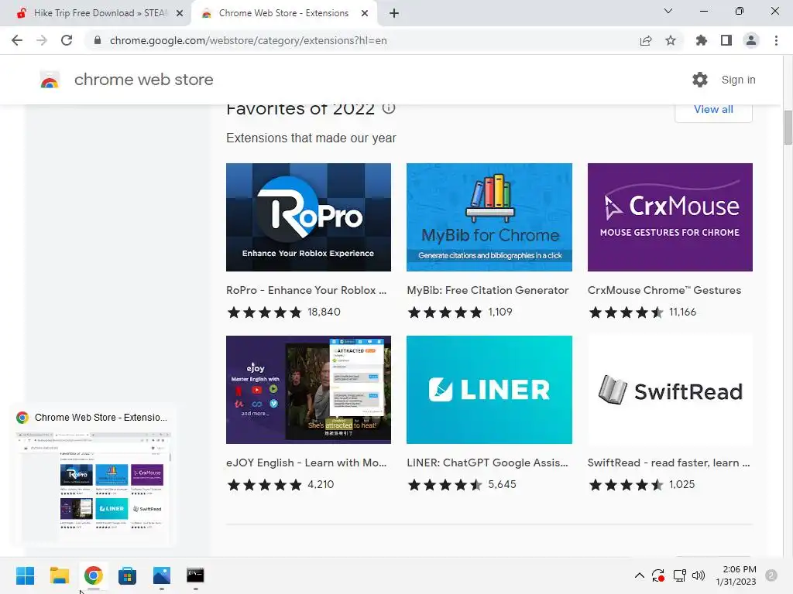Close the Chrome Web Store tab
793x594 pixels.
pyautogui.click(x=365, y=14)
